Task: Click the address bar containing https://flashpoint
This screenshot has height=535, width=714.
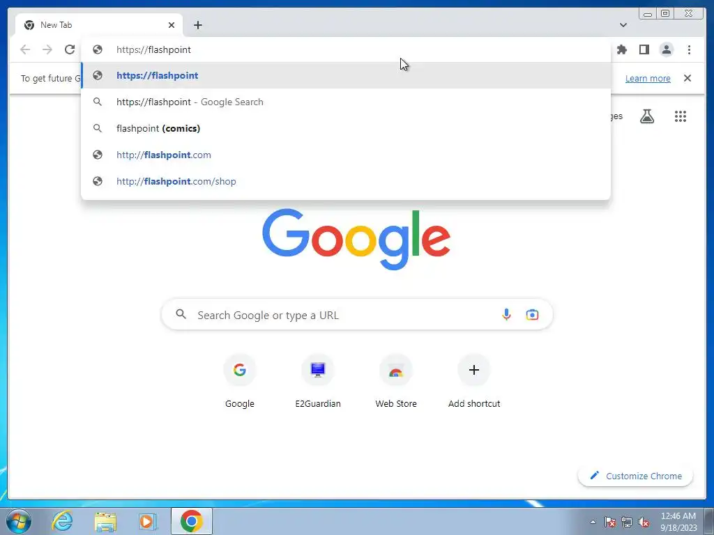Action: click(x=346, y=49)
